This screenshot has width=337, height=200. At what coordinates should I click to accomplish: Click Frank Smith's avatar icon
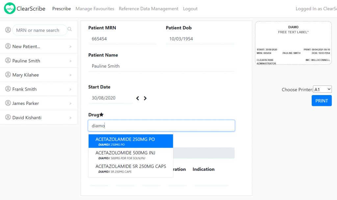[x=8, y=89]
